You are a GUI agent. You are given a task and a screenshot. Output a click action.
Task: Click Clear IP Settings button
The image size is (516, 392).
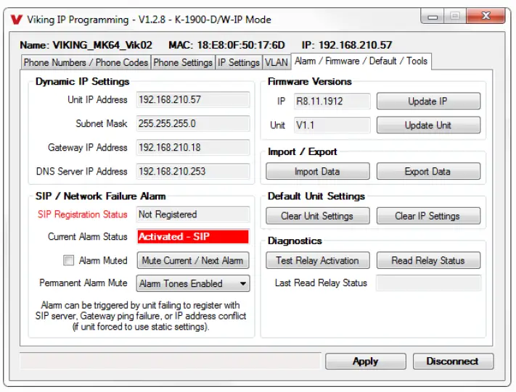[428, 216]
